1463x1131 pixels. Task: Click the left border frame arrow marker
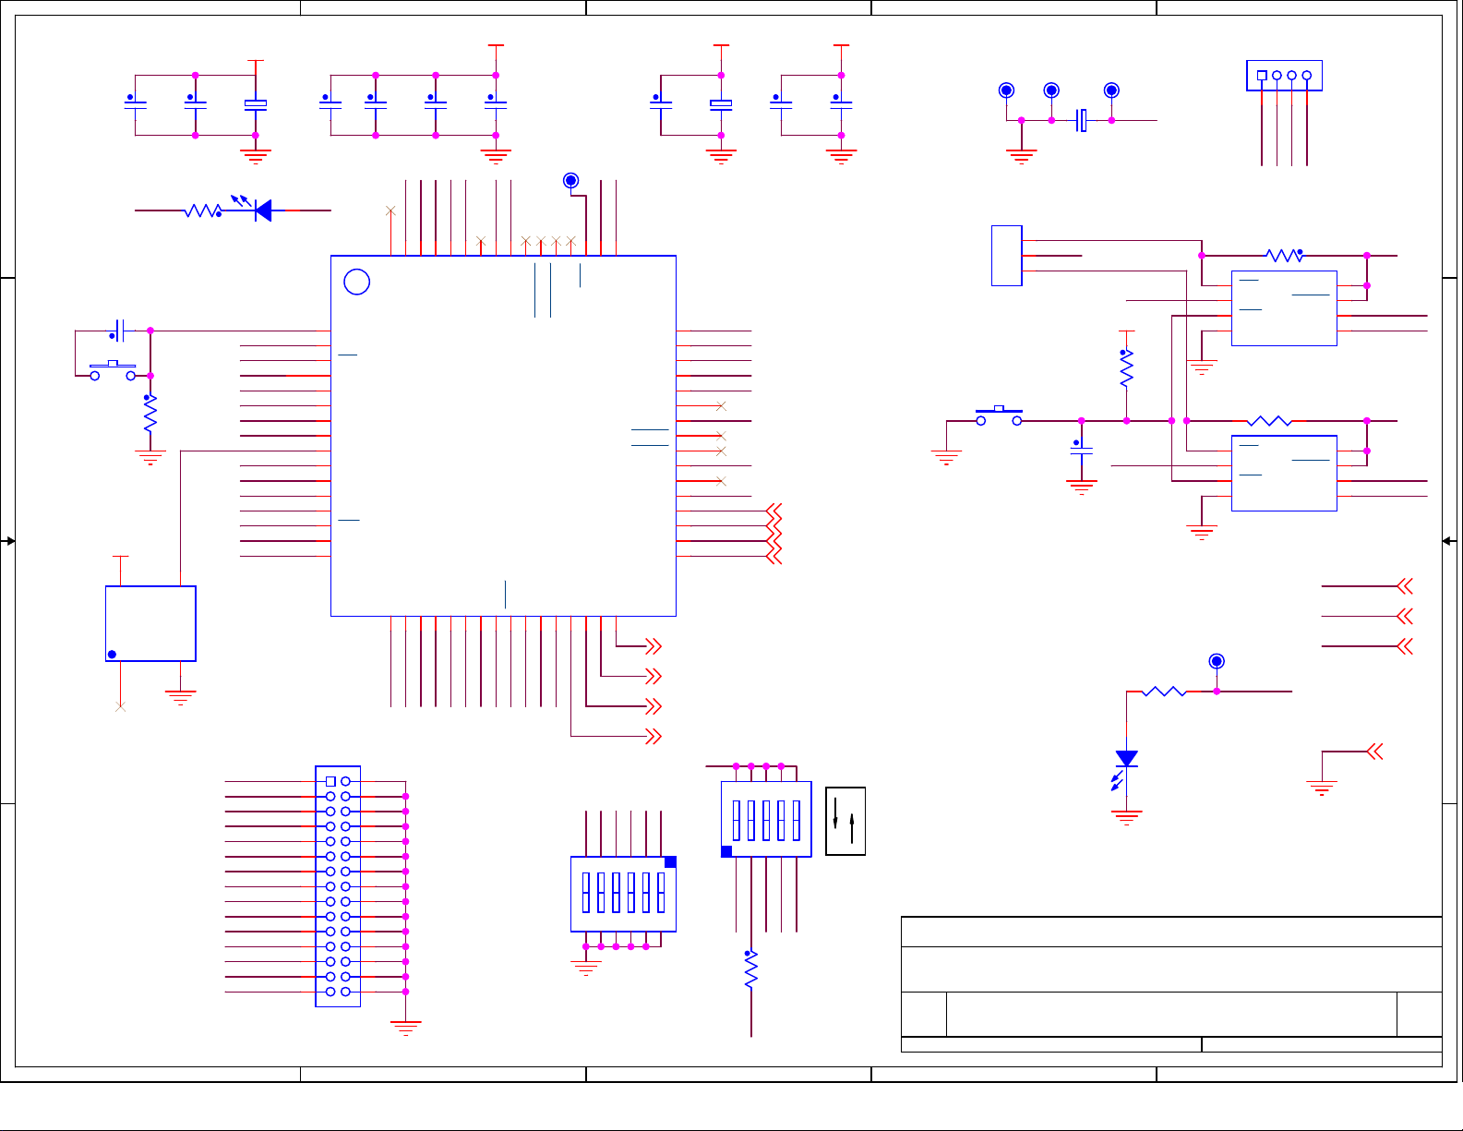tap(9, 541)
